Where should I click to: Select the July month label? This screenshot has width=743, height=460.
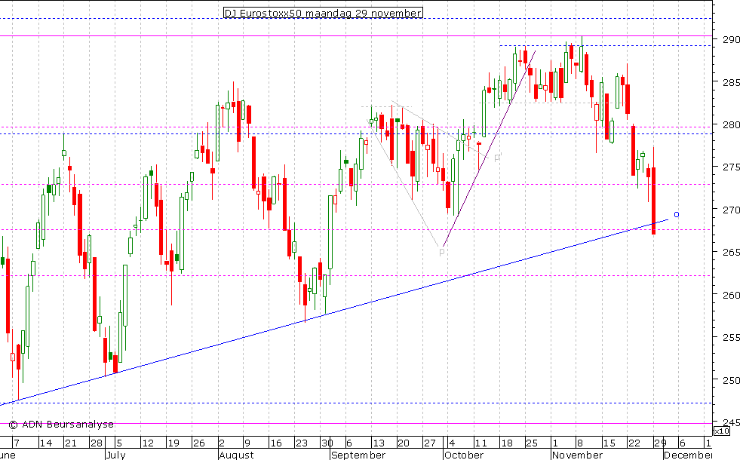pos(116,455)
